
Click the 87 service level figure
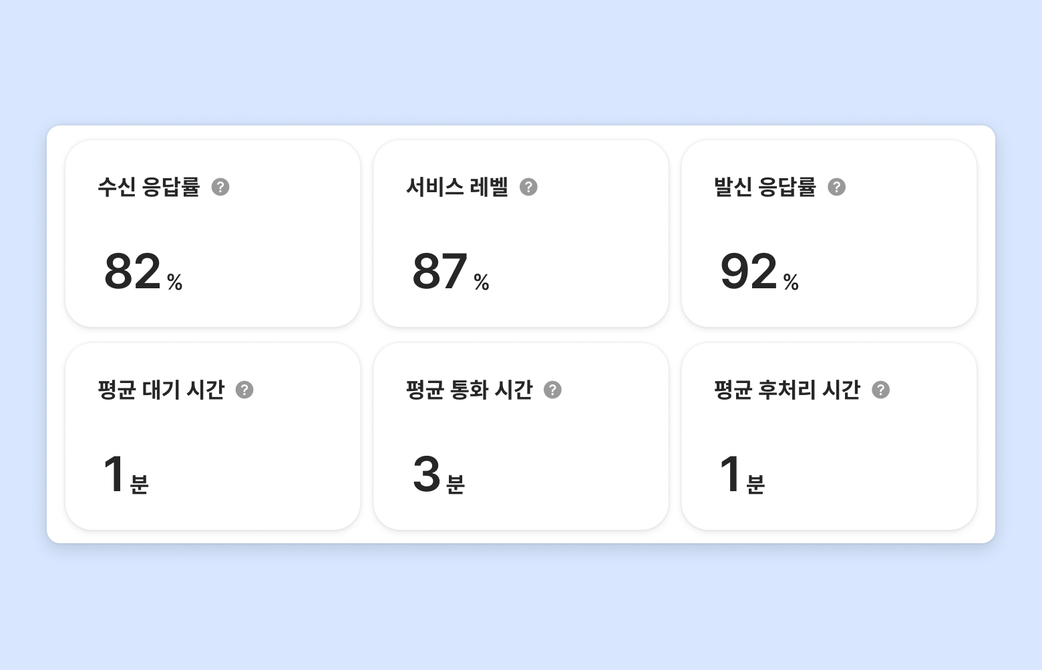click(440, 272)
